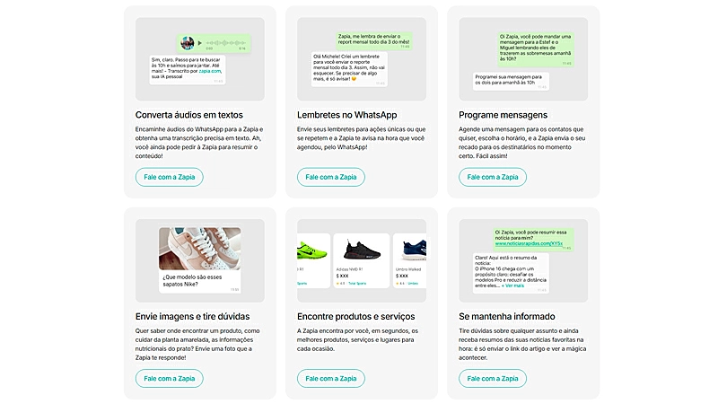This screenshot has height=404, width=718.
Task: Click the 'Programe mensagens' card heading
Action: [x=503, y=115]
